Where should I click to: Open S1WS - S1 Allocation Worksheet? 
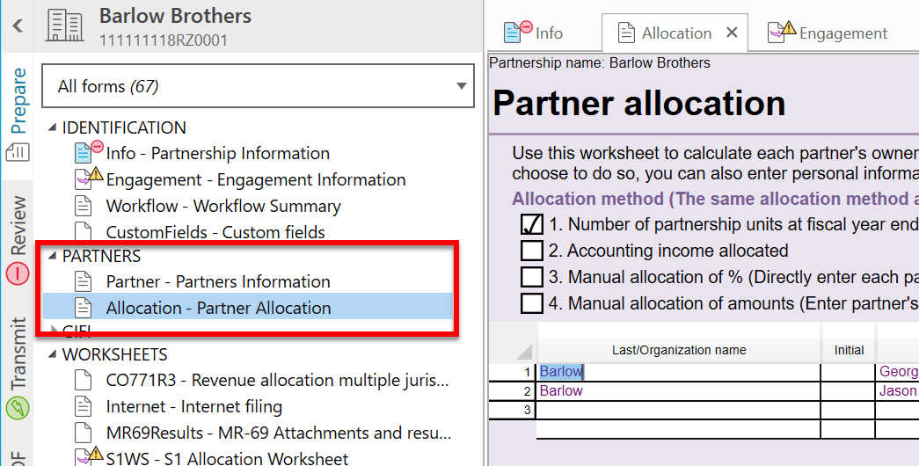point(227,458)
